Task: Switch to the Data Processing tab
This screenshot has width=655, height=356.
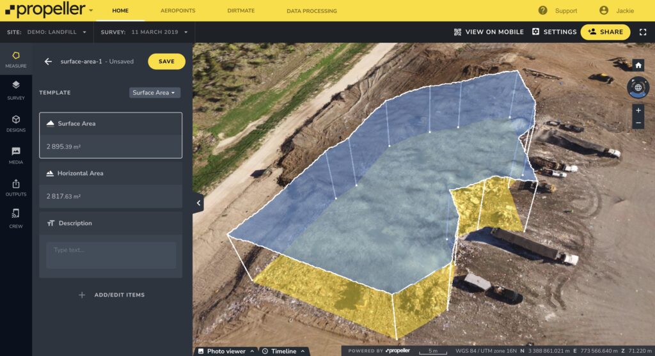Action: pos(312,11)
